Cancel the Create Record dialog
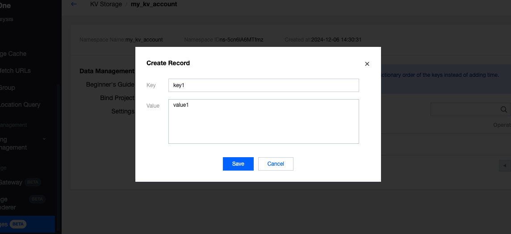 click(x=276, y=164)
